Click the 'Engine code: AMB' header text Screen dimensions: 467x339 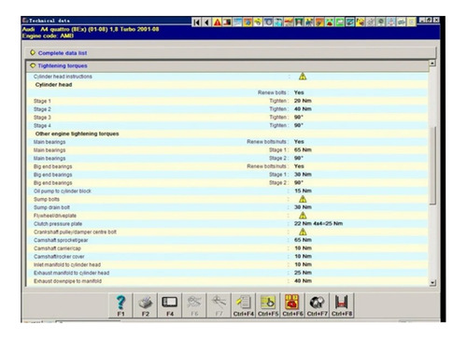click(48, 35)
